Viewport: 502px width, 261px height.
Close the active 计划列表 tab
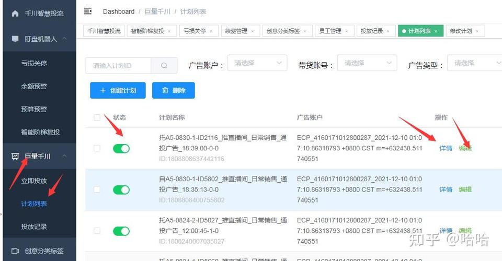click(x=436, y=31)
